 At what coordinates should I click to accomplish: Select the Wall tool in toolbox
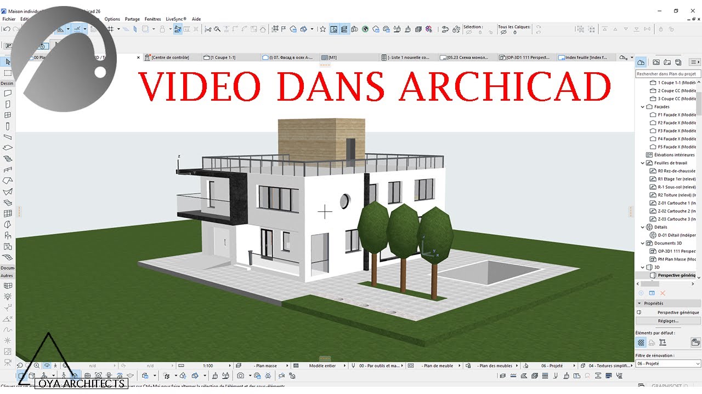click(x=8, y=94)
